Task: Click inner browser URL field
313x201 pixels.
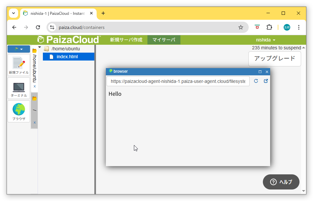Action: [x=178, y=81]
